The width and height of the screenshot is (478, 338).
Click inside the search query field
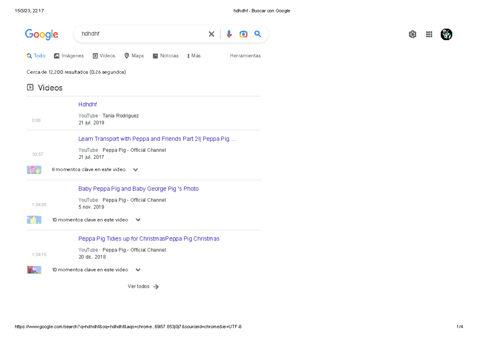pyautogui.click(x=119, y=34)
